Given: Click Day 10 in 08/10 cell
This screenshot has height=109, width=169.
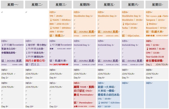Looking at the screenshot, I should [29, 106].
